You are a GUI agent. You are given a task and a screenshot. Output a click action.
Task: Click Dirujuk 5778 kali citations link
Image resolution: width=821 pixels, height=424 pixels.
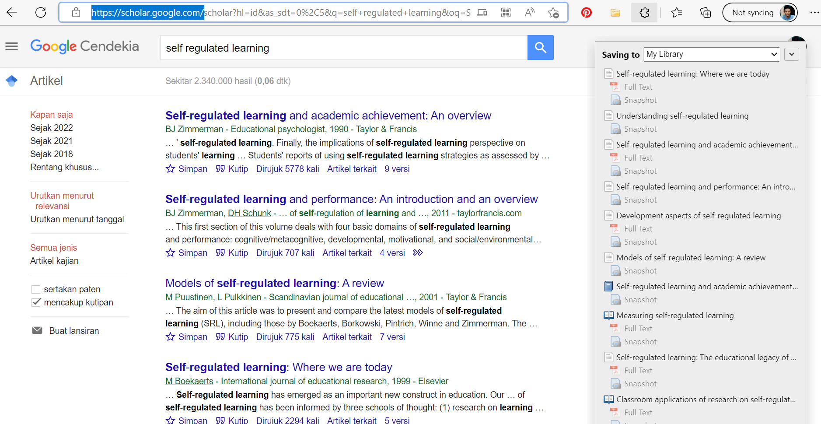pyautogui.click(x=287, y=169)
